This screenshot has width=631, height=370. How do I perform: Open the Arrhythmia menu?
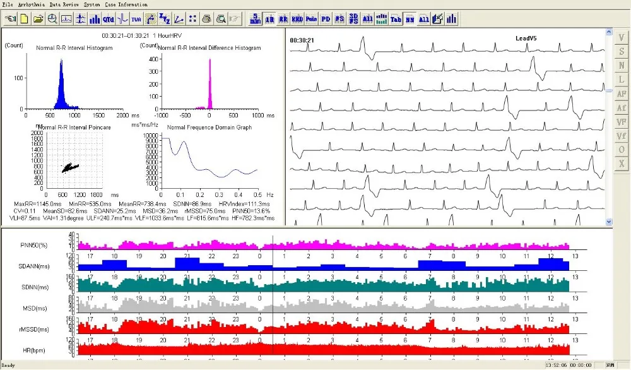[32, 4]
